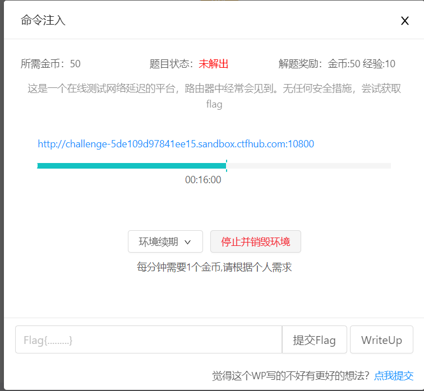The image size is (424, 391).
Task: Click the unfilled gray part of progress bar
Action: coord(308,165)
